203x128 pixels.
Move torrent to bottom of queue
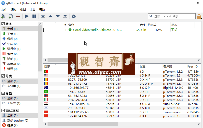(65, 16)
